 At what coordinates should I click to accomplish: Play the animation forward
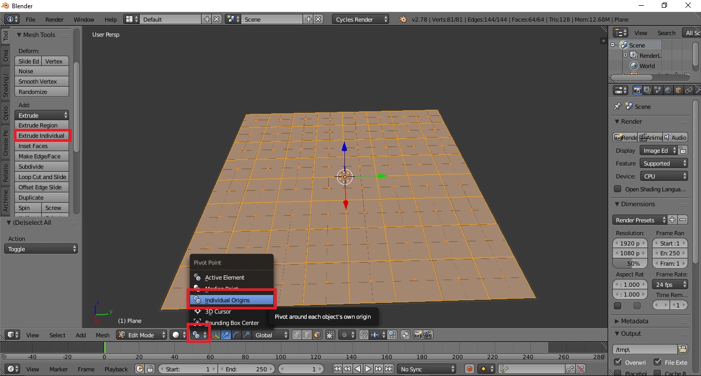coord(368,369)
